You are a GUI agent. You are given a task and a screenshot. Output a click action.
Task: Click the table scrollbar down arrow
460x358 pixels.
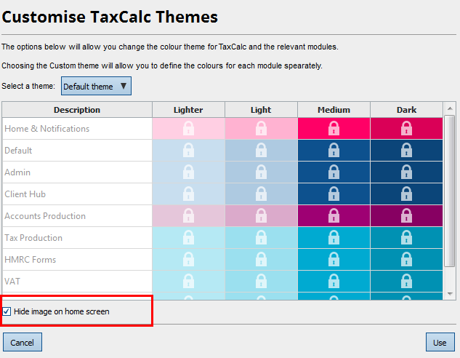click(450, 293)
